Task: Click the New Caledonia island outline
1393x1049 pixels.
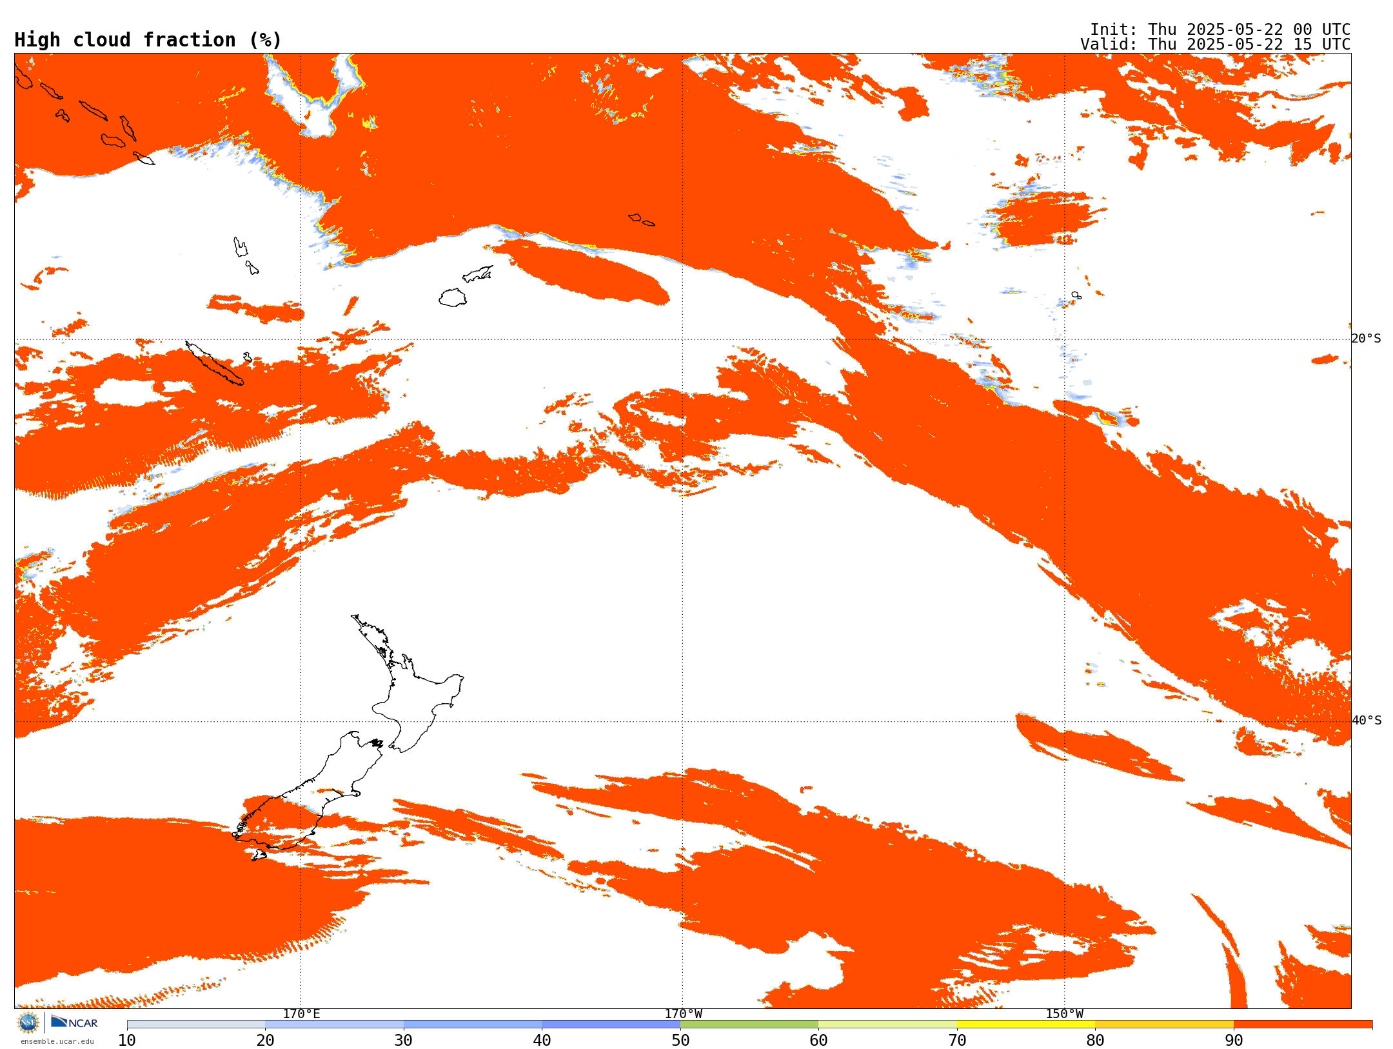Action: [215, 363]
